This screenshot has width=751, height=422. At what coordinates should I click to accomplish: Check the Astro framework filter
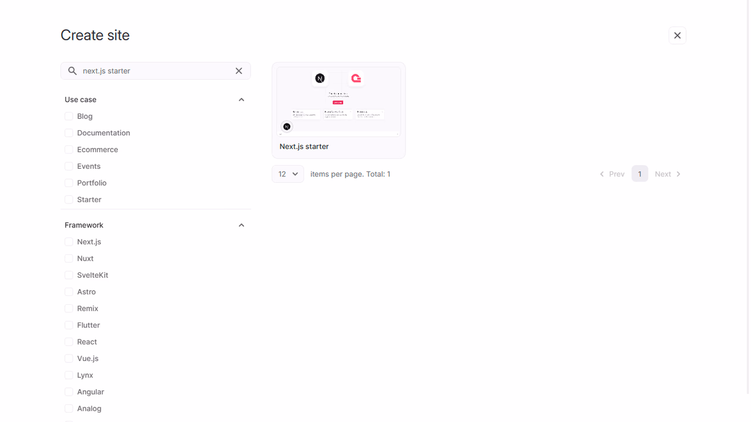[x=69, y=292]
